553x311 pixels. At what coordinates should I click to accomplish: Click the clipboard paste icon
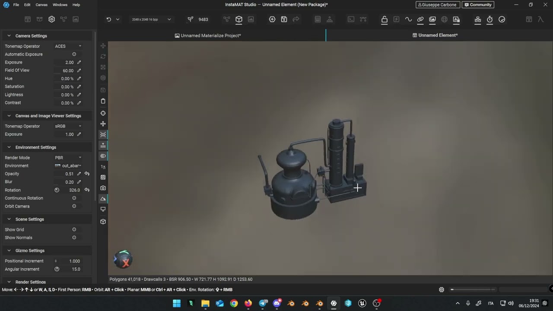(x=103, y=101)
